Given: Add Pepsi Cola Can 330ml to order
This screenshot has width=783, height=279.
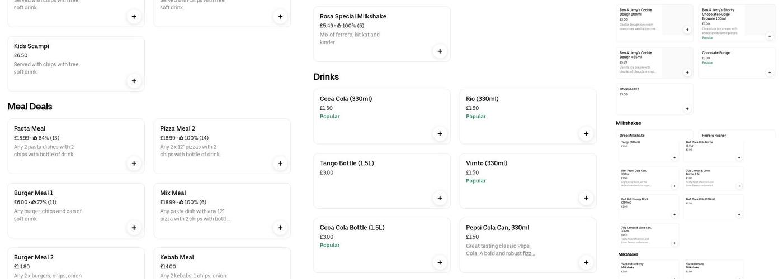Looking at the screenshot, I should [586, 262].
